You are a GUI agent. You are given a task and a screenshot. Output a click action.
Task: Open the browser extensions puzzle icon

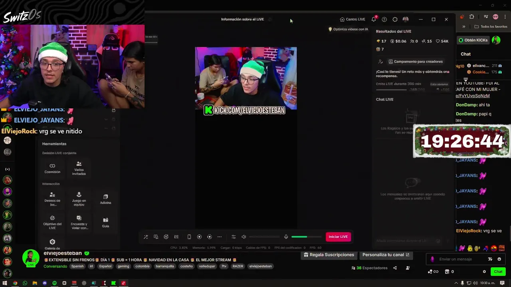tap(472, 17)
